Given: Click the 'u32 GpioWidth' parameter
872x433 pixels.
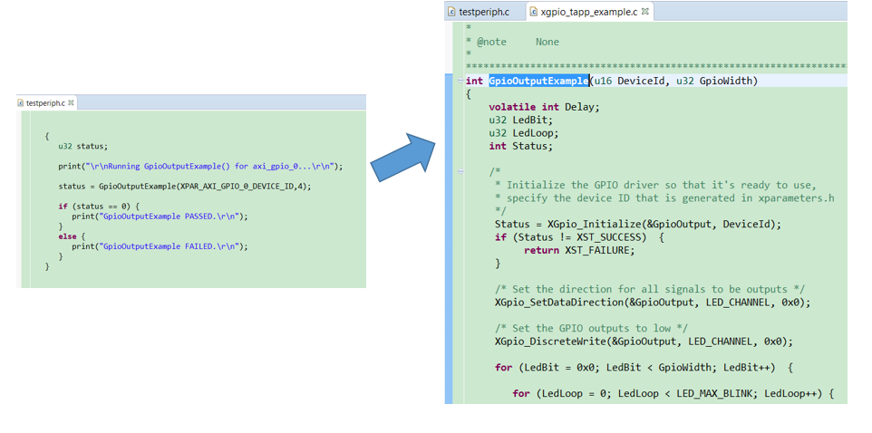Looking at the screenshot, I should (714, 82).
